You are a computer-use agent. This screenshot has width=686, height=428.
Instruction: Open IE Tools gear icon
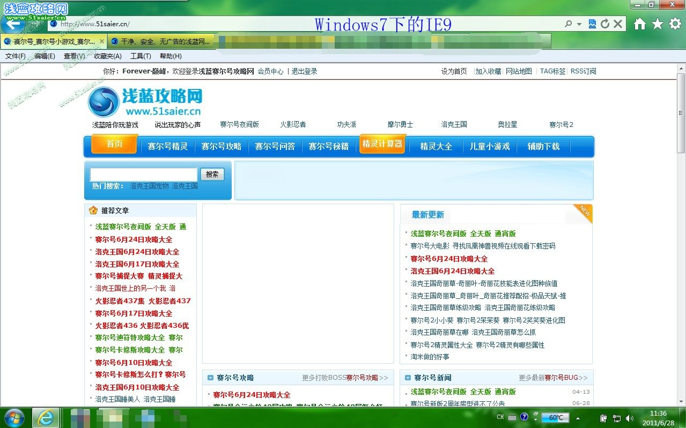675,24
